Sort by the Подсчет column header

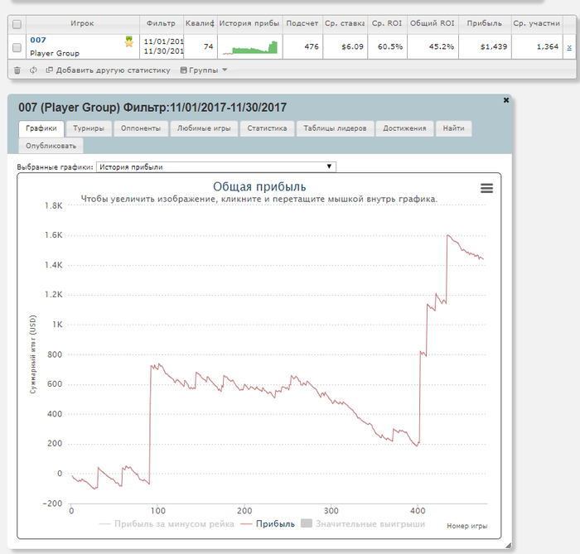302,24
